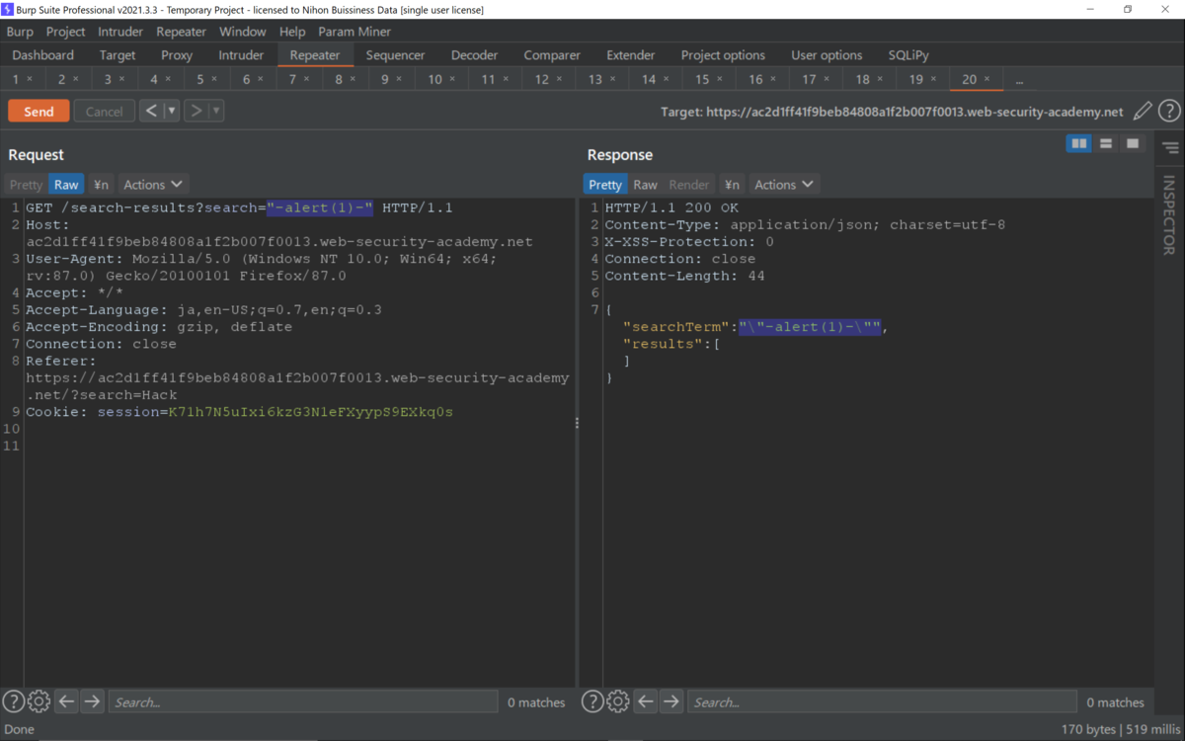Image resolution: width=1185 pixels, height=741 pixels.
Task: Go back to previous request in history
Action: pos(151,111)
